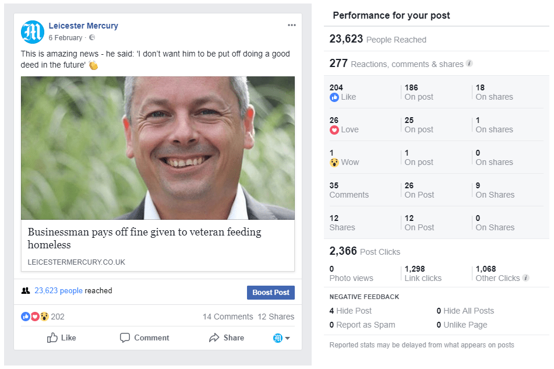
Task: Click the Love heart icon in stats
Action: coord(334,130)
